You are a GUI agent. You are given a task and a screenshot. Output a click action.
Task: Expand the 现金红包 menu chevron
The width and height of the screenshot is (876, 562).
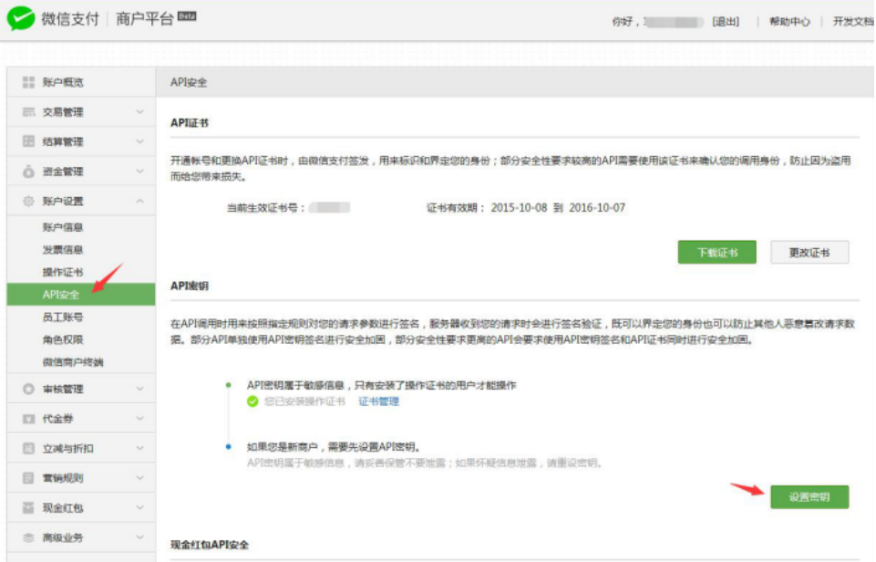[x=139, y=508]
